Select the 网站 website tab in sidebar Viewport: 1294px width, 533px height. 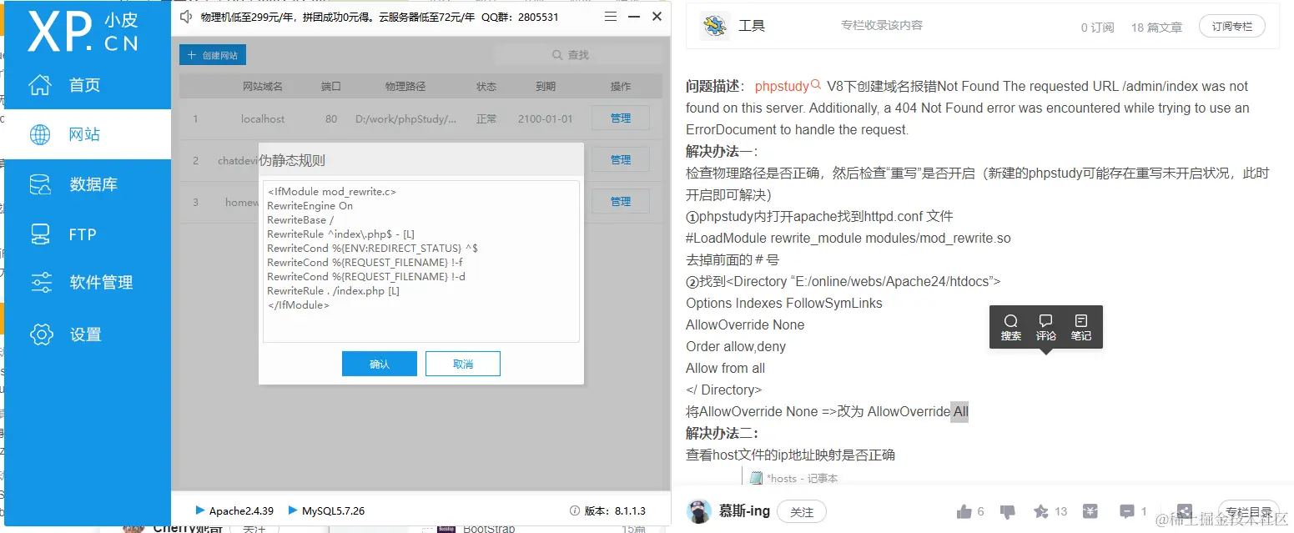pos(88,134)
